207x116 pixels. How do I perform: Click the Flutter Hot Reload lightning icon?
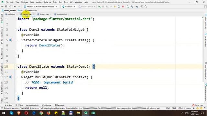(115, 6)
